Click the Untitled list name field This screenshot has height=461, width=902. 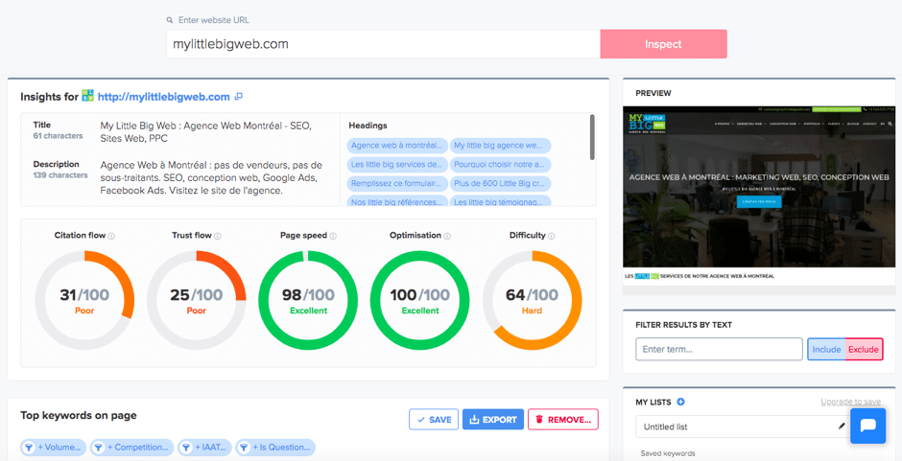pyautogui.click(x=744, y=426)
